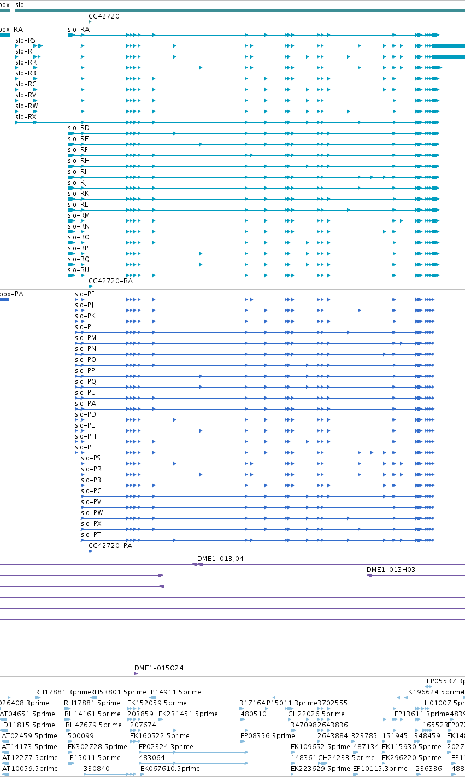Select EST EK231451.5prime
The height and width of the screenshot is (777, 465).
[x=188, y=714]
